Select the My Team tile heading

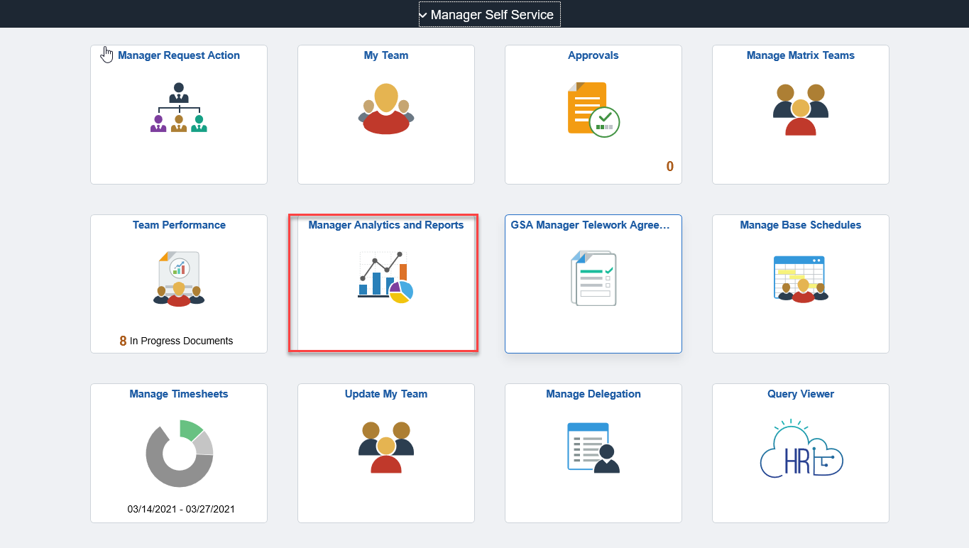click(385, 55)
